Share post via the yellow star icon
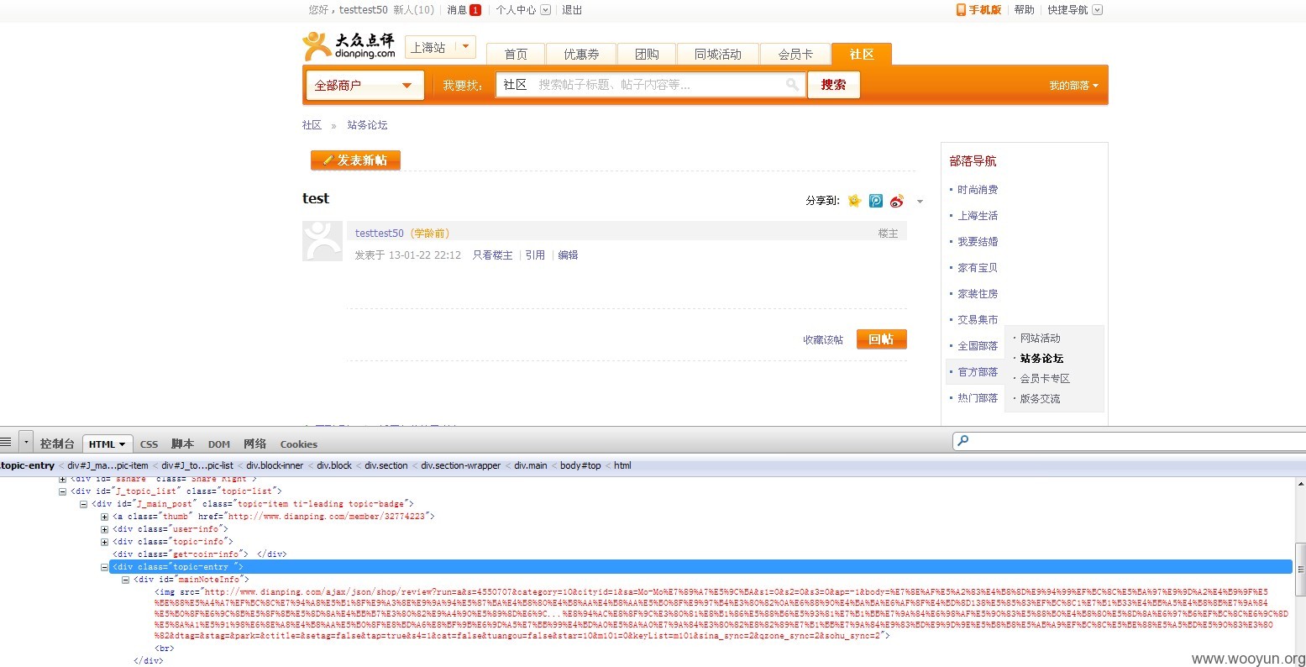The width and height of the screenshot is (1306, 667). click(854, 201)
